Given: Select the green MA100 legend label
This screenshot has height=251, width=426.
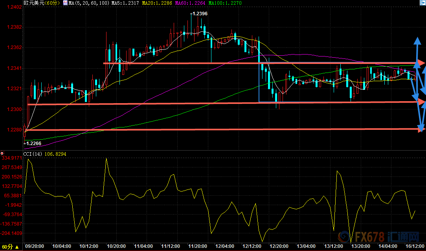Looking at the screenshot, I should click(225, 3).
